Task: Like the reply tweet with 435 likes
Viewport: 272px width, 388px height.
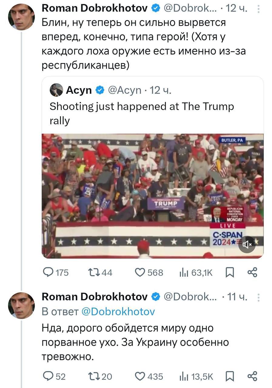Action: pyautogui.click(x=140, y=376)
